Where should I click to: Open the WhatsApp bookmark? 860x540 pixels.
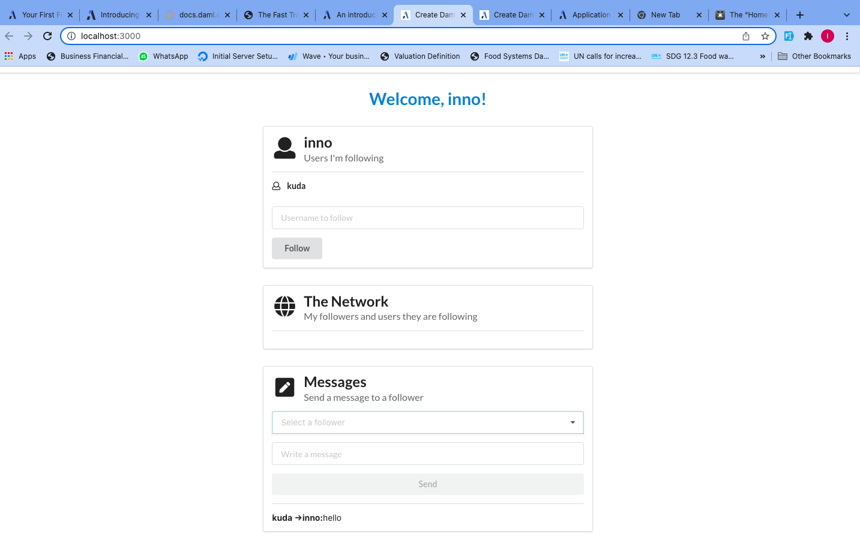point(163,56)
